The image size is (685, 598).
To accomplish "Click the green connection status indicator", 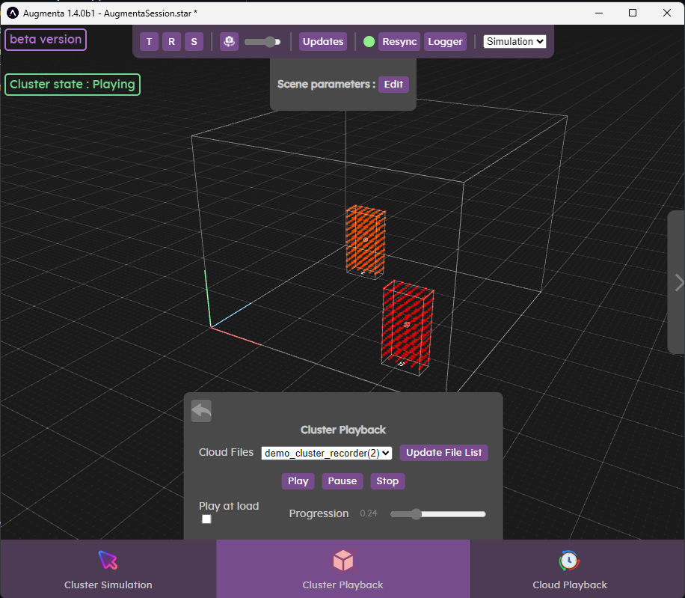I will point(369,41).
